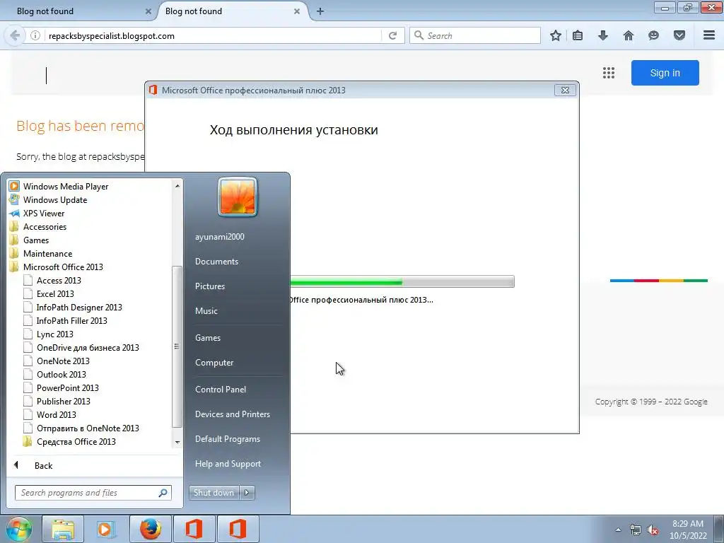Image resolution: width=724 pixels, height=543 pixels.
Task: Launch Outlook 2013
Action: (x=61, y=375)
